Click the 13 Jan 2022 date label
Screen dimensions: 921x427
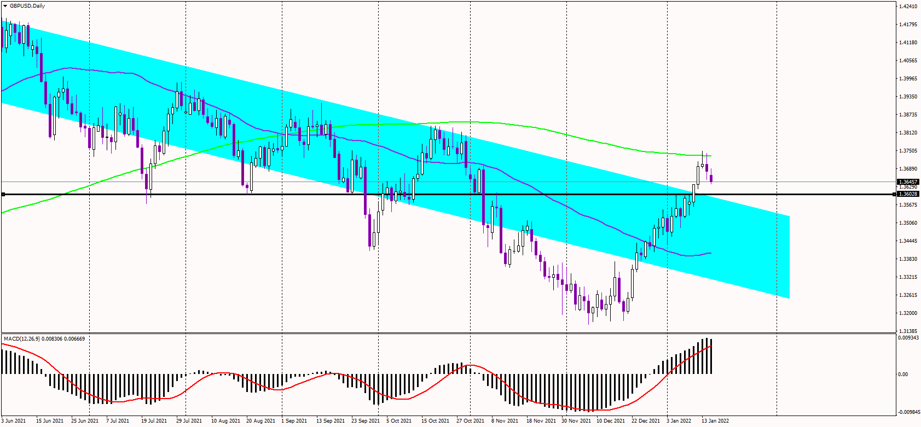[x=715, y=421]
